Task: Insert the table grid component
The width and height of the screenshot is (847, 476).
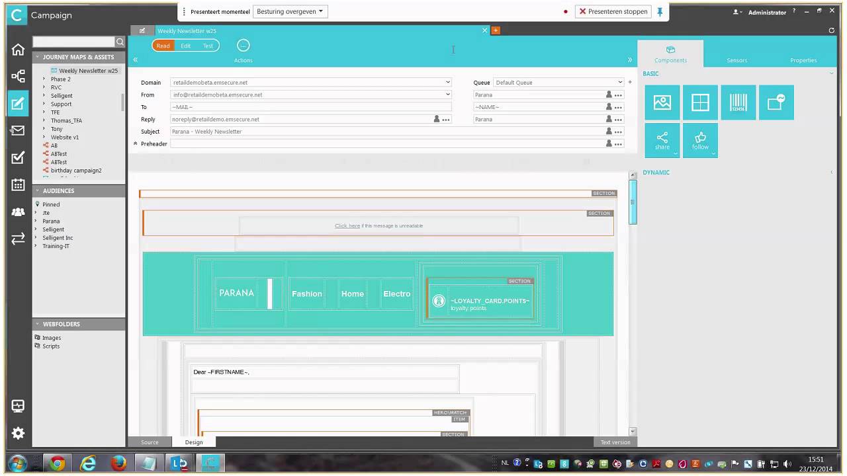Action: tap(700, 102)
